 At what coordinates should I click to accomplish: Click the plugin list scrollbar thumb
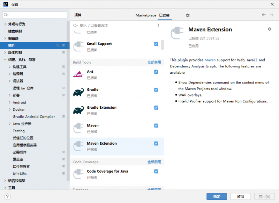tap(163, 45)
